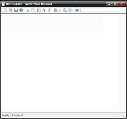Click the resize grip in the status bar corner

tap(124, 116)
